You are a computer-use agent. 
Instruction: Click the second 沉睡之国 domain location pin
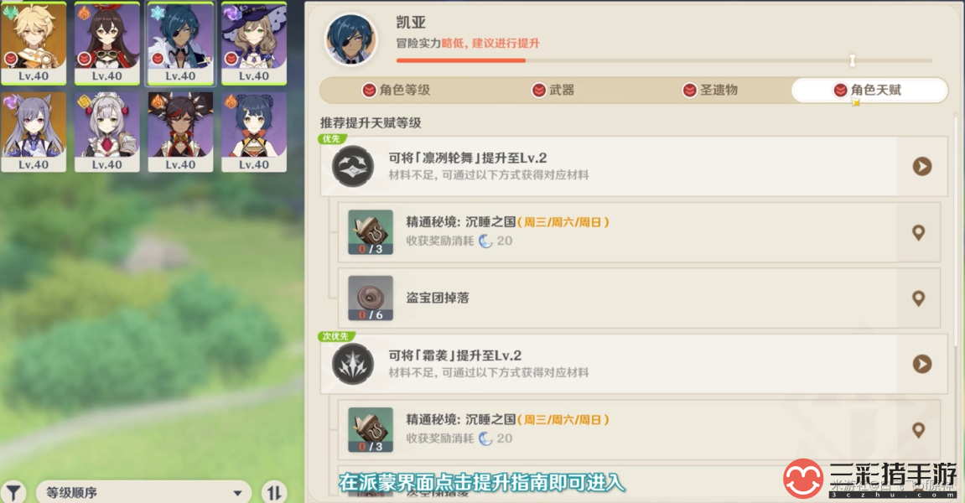(x=918, y=430)
